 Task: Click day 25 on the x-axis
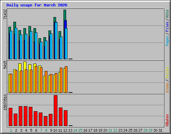click(x=130, y=130)
